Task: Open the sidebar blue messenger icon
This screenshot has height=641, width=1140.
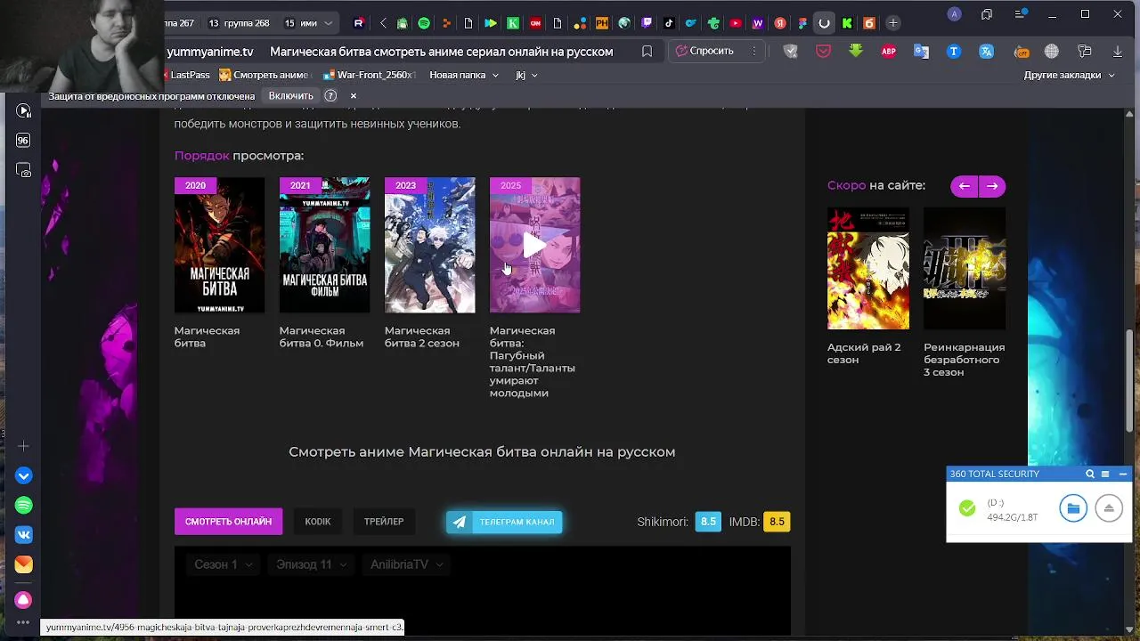Action: coord(24,476)
